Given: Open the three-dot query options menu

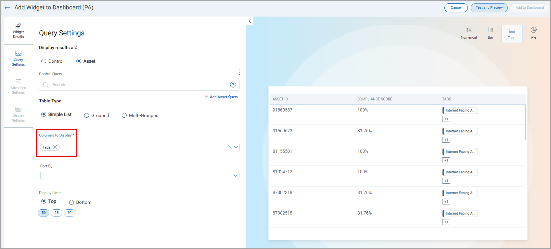Looking at the screenshot, I should pos(239,72).
